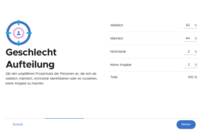Click the Nicht-binär label
Screen dimensions: 206x133
118,52
